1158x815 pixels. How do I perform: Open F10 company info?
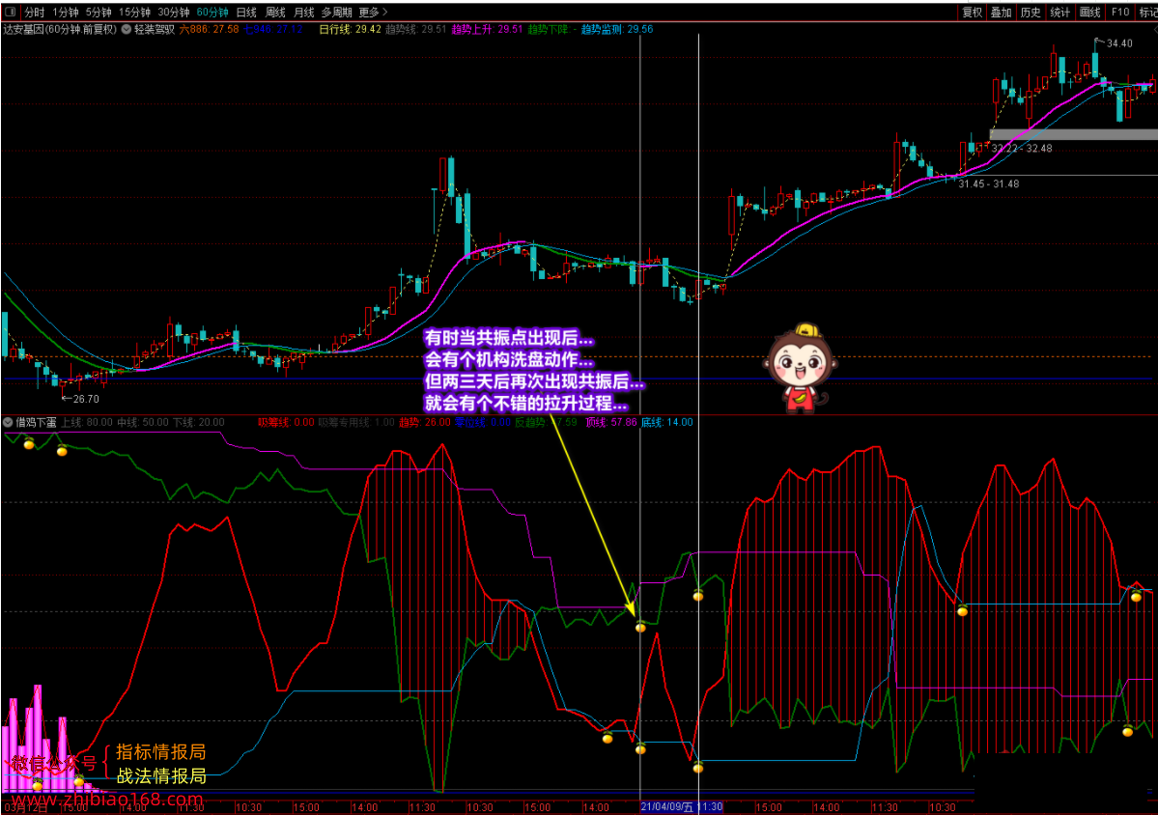pos(1120,13)
